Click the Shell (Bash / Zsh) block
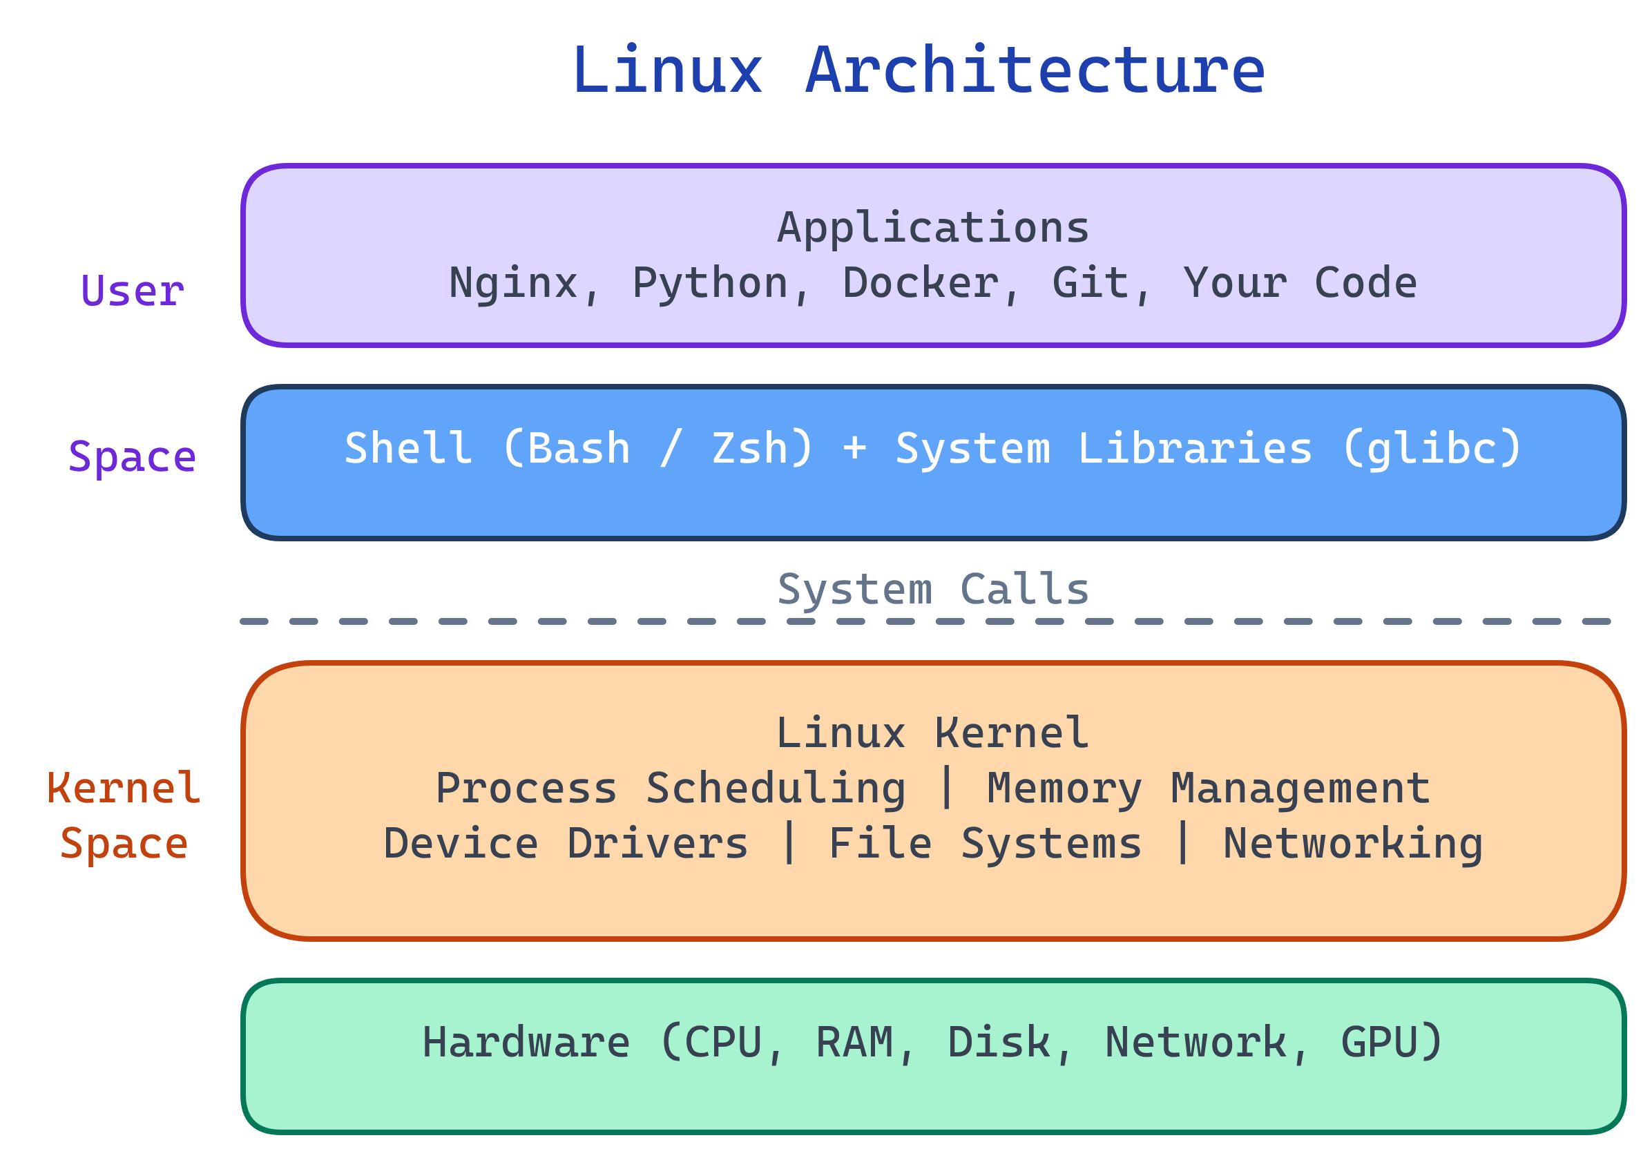 pos(575,448)
